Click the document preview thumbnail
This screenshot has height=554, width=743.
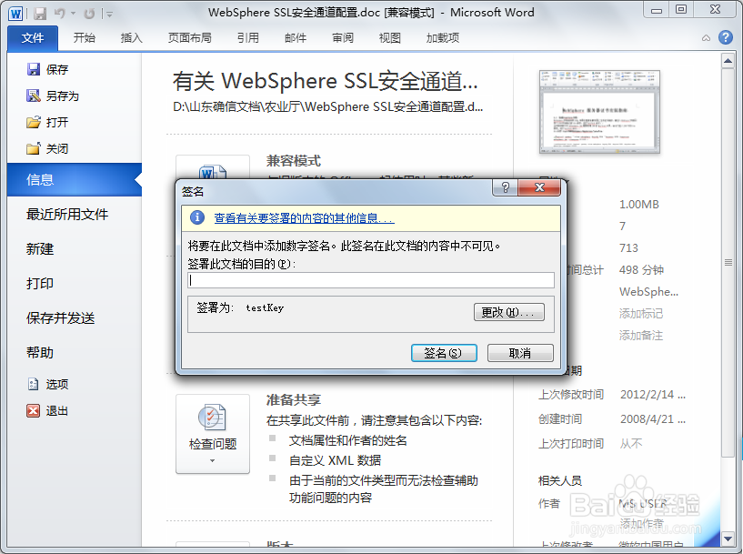pos(599,112)
